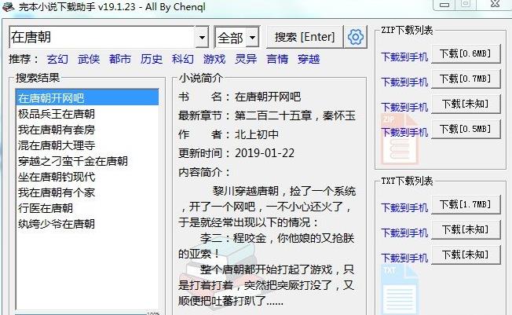Select the 都市 recommended genre

pyautogui.click(x=120, y=59)
